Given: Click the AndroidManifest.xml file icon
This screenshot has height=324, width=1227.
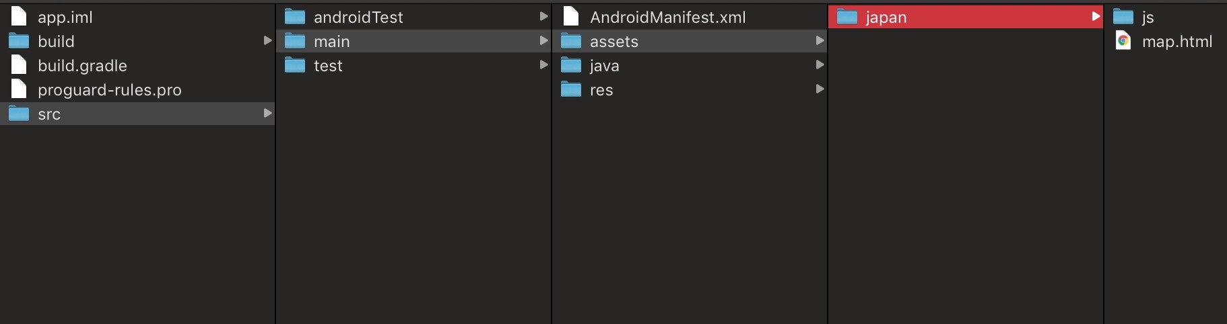Looking at the screenshot, I should coord(571,16).
